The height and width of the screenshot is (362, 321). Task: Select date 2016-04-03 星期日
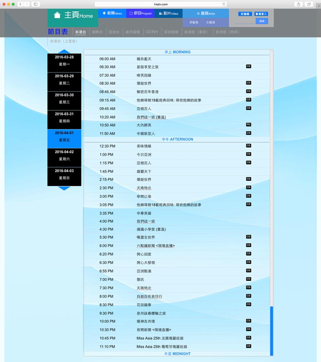tap(64, 176)
